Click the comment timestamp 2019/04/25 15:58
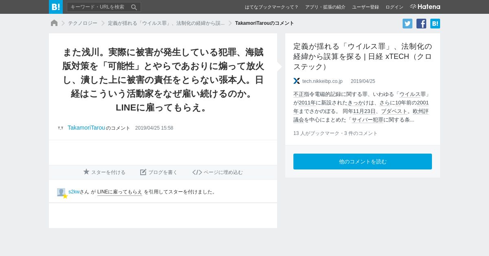 [154, 128]
